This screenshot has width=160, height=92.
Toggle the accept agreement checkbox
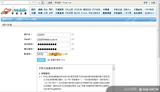tap(48, 60)
